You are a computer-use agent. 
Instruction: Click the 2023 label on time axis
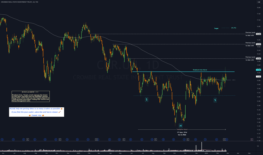pyautogui.click(x=78, y=153)
